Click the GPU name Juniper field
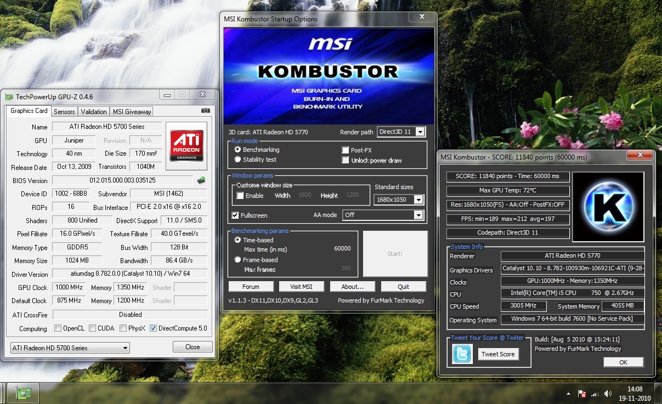This screenshot has width=662, height=404. pyautogui.click(x=74, y=140)
